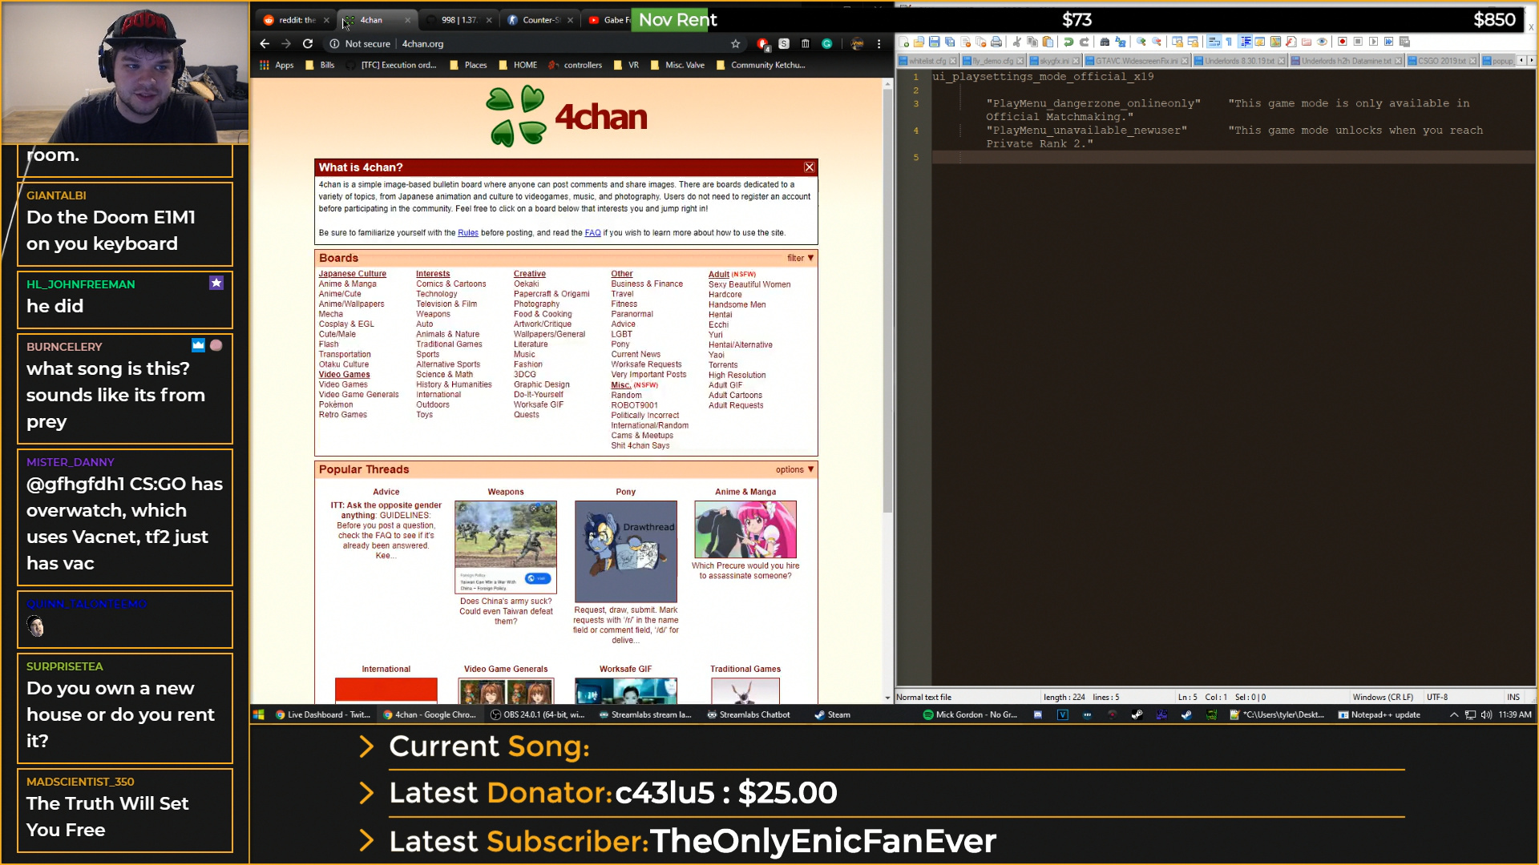1539x865 pixels.
Task: Open Photography board link
Action: pos(536,304)
